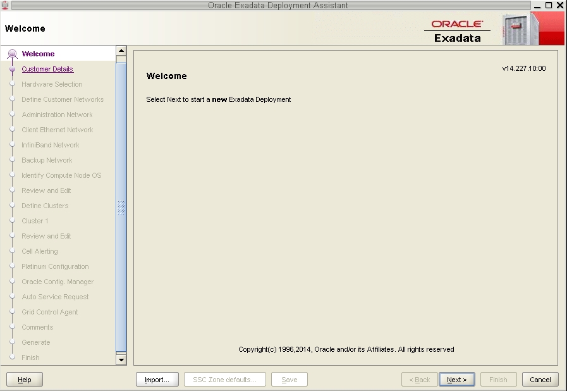Viewport: 567px width, 391px height.
Task: Click the application icon in the title bar
Action: pyautogui.click(x=6, y=5)
